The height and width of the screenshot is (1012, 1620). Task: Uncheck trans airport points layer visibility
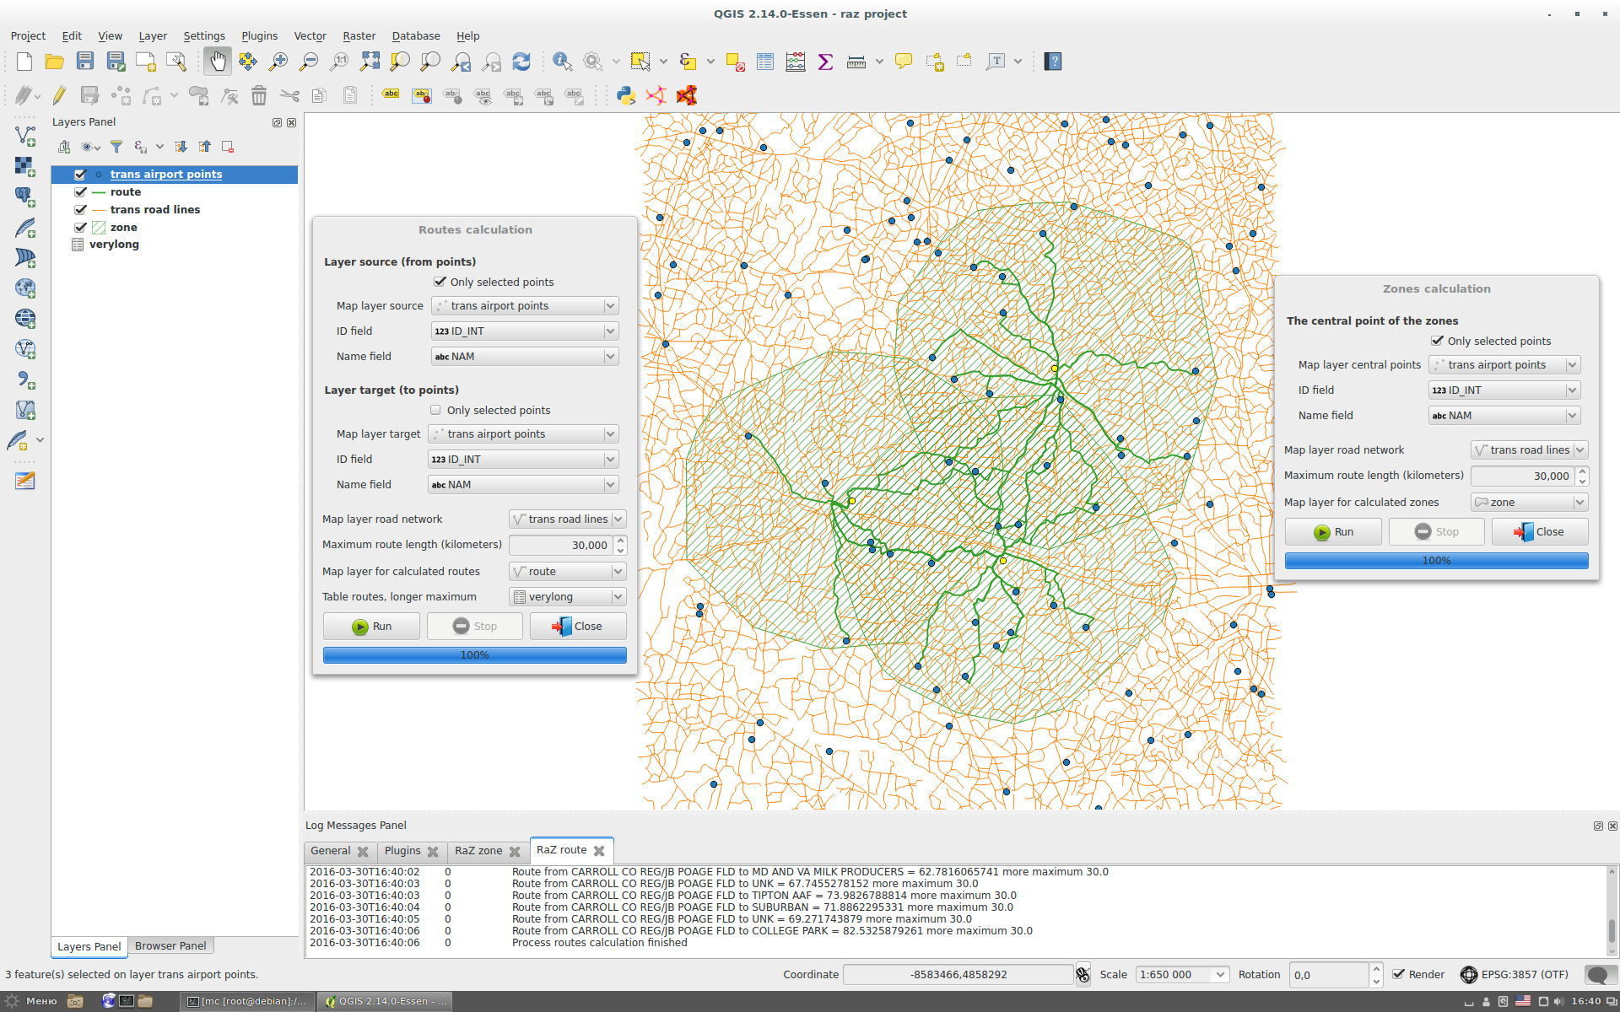[x=80, y=175]
